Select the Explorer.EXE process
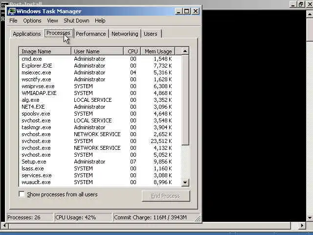 (x=100, y=66)
